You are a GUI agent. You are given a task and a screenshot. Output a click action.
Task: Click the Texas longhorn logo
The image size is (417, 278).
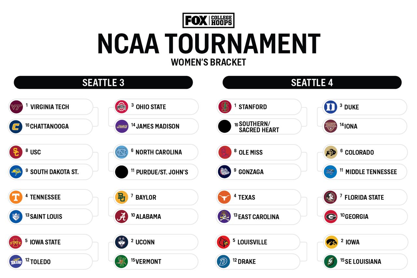pyautogui.click(x=224, y=197)
